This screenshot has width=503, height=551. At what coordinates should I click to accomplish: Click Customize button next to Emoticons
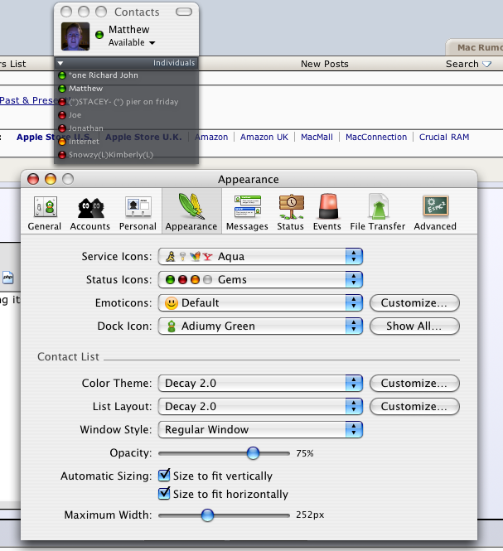click(414, 303)
